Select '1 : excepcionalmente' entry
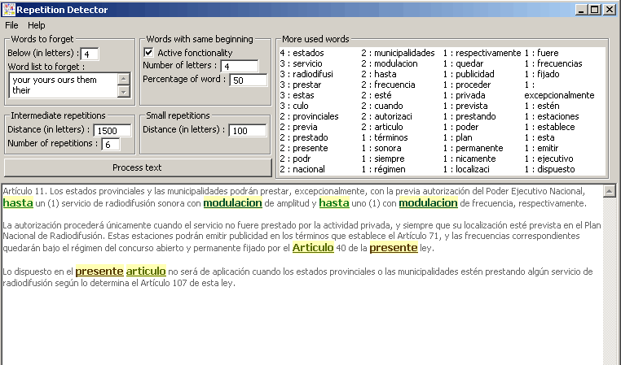This screenshot has height=365, width=621. point(560,90)
